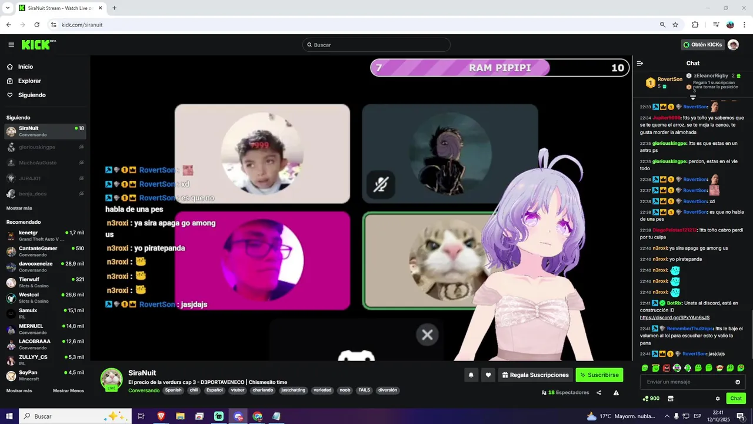Screen dimensions: 753x424
Task: Click the muted microphone indicator
Action: (381, 185)
